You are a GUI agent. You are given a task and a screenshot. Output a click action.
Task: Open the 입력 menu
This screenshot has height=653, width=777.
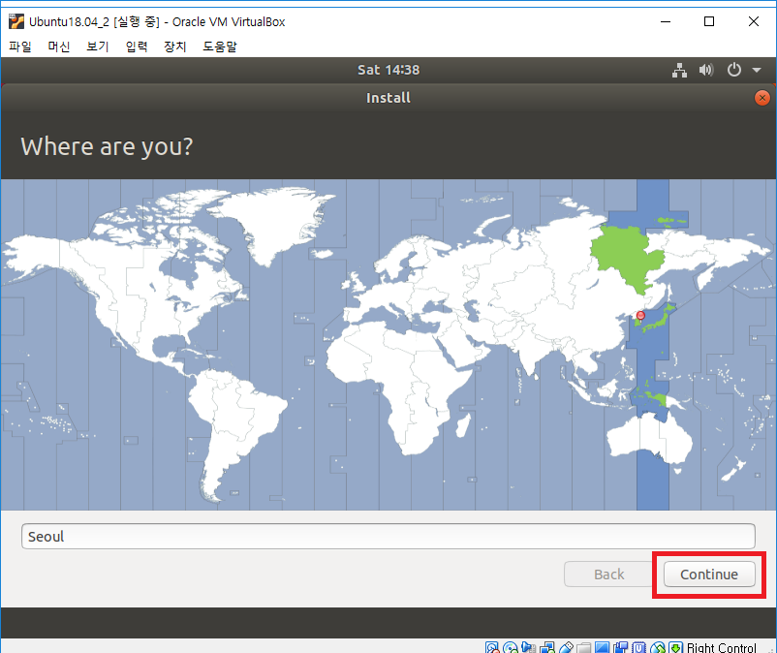pos(137,47)
